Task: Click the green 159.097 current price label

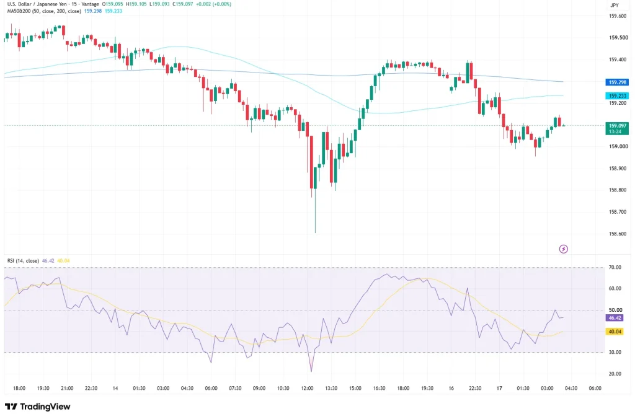Action: coord(617,128)
